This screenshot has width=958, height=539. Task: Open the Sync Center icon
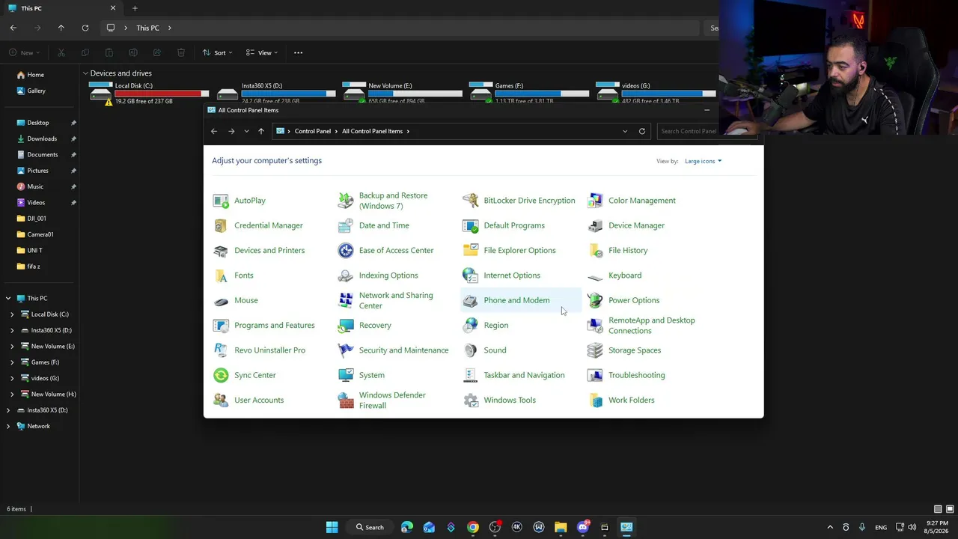coord(221,375)
